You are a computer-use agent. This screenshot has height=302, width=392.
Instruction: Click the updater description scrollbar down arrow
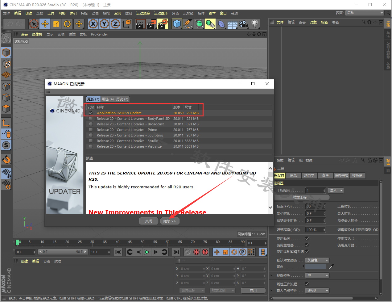(270, 208)
